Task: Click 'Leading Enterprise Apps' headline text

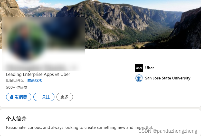Action: [30, 75]
